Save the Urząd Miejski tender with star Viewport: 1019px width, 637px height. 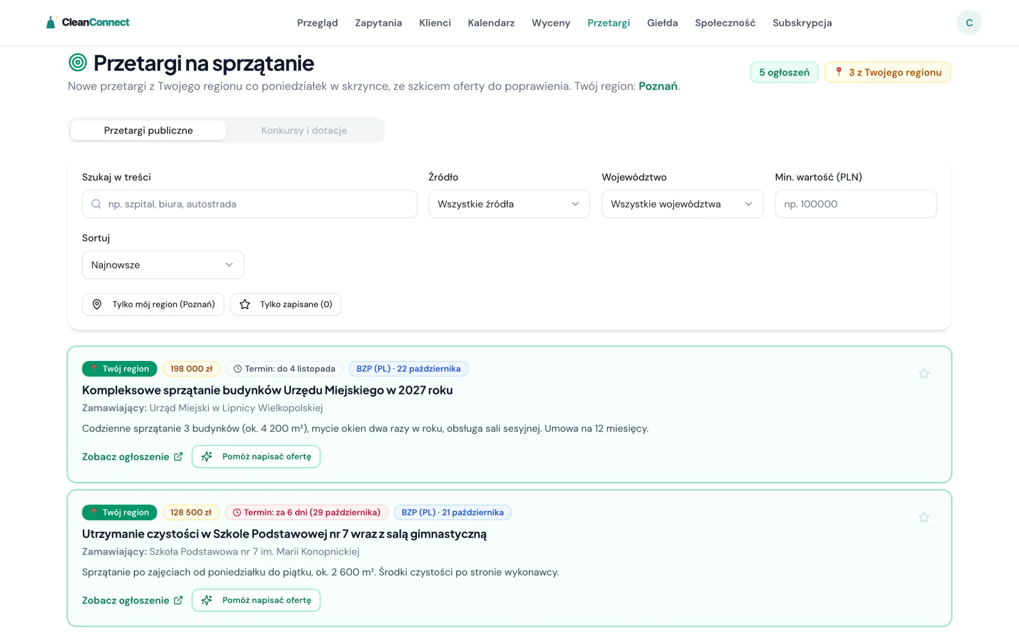924,374
